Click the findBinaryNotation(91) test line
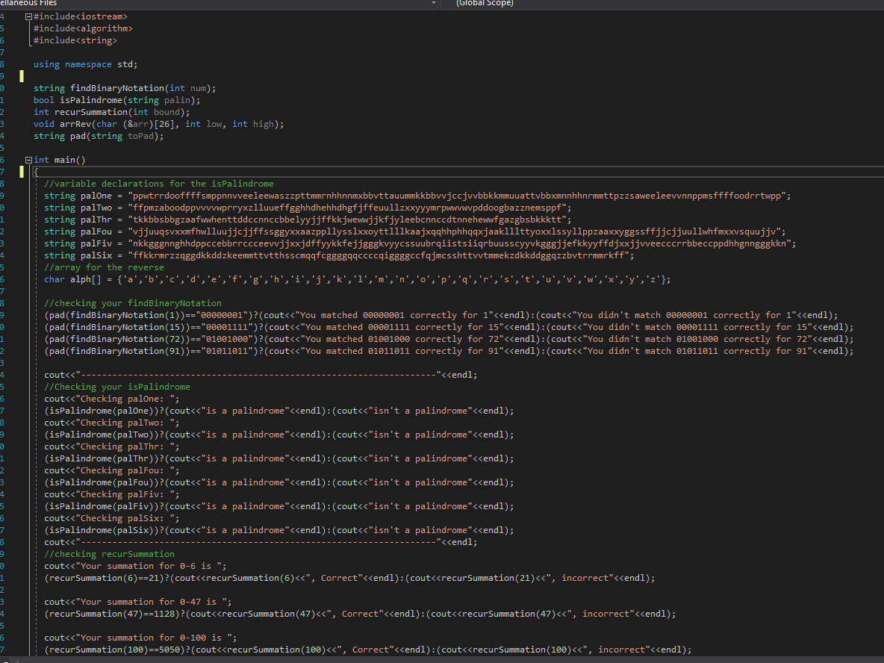The width and height of the screenshot is (884, 663). [x=449, y=351]
